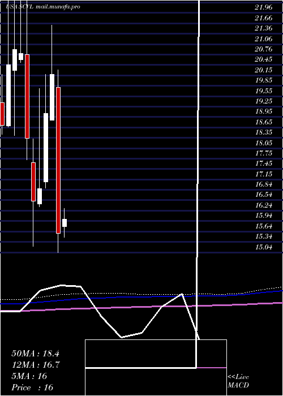Viewport: 283px width, 396px height.
Task: Click the 21.66 price axis label
Action: [x=264, y=18]
